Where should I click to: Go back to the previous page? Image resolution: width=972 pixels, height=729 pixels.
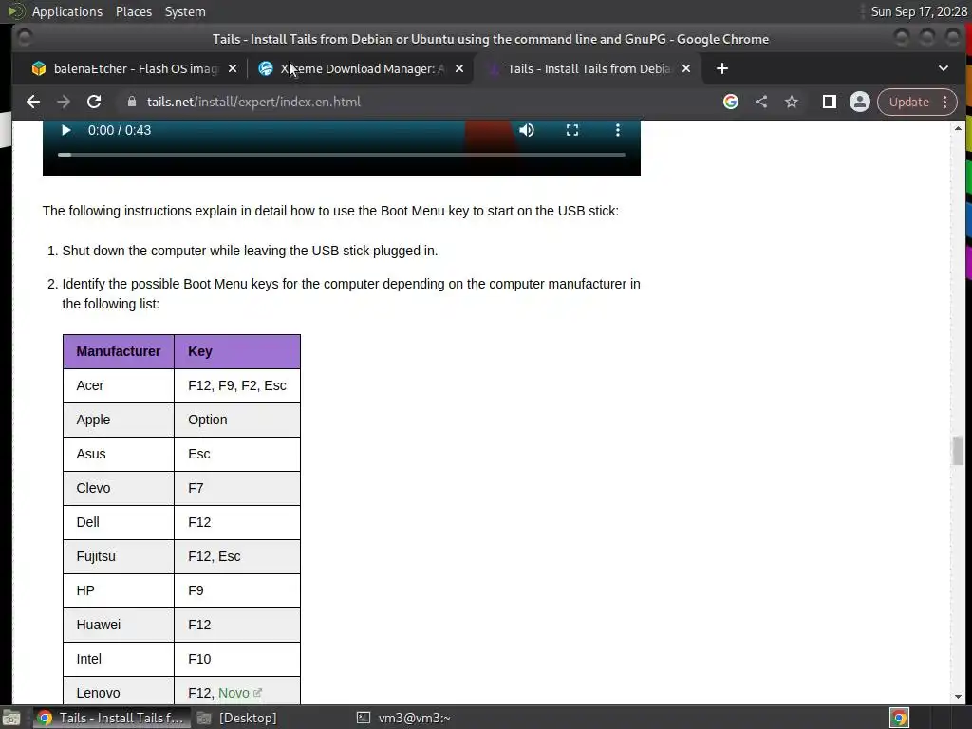pyautogui.click(x=33, y=102)
